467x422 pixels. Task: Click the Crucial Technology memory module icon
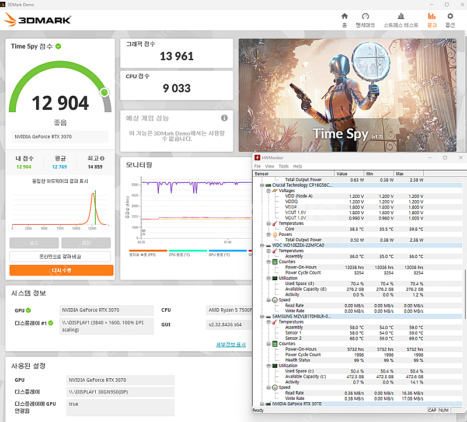coord(268,185)
